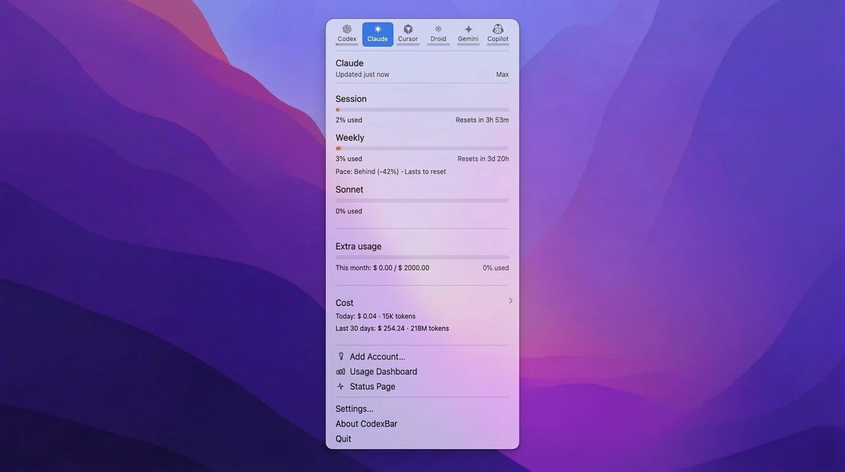The height and width of the screenshot is (472, 845).
Task: Open the Droid provider tab
Action: point(438,35)
